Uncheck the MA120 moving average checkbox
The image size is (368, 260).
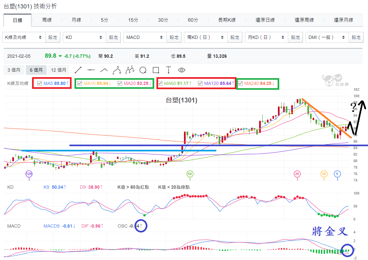(x=200, y=83)
